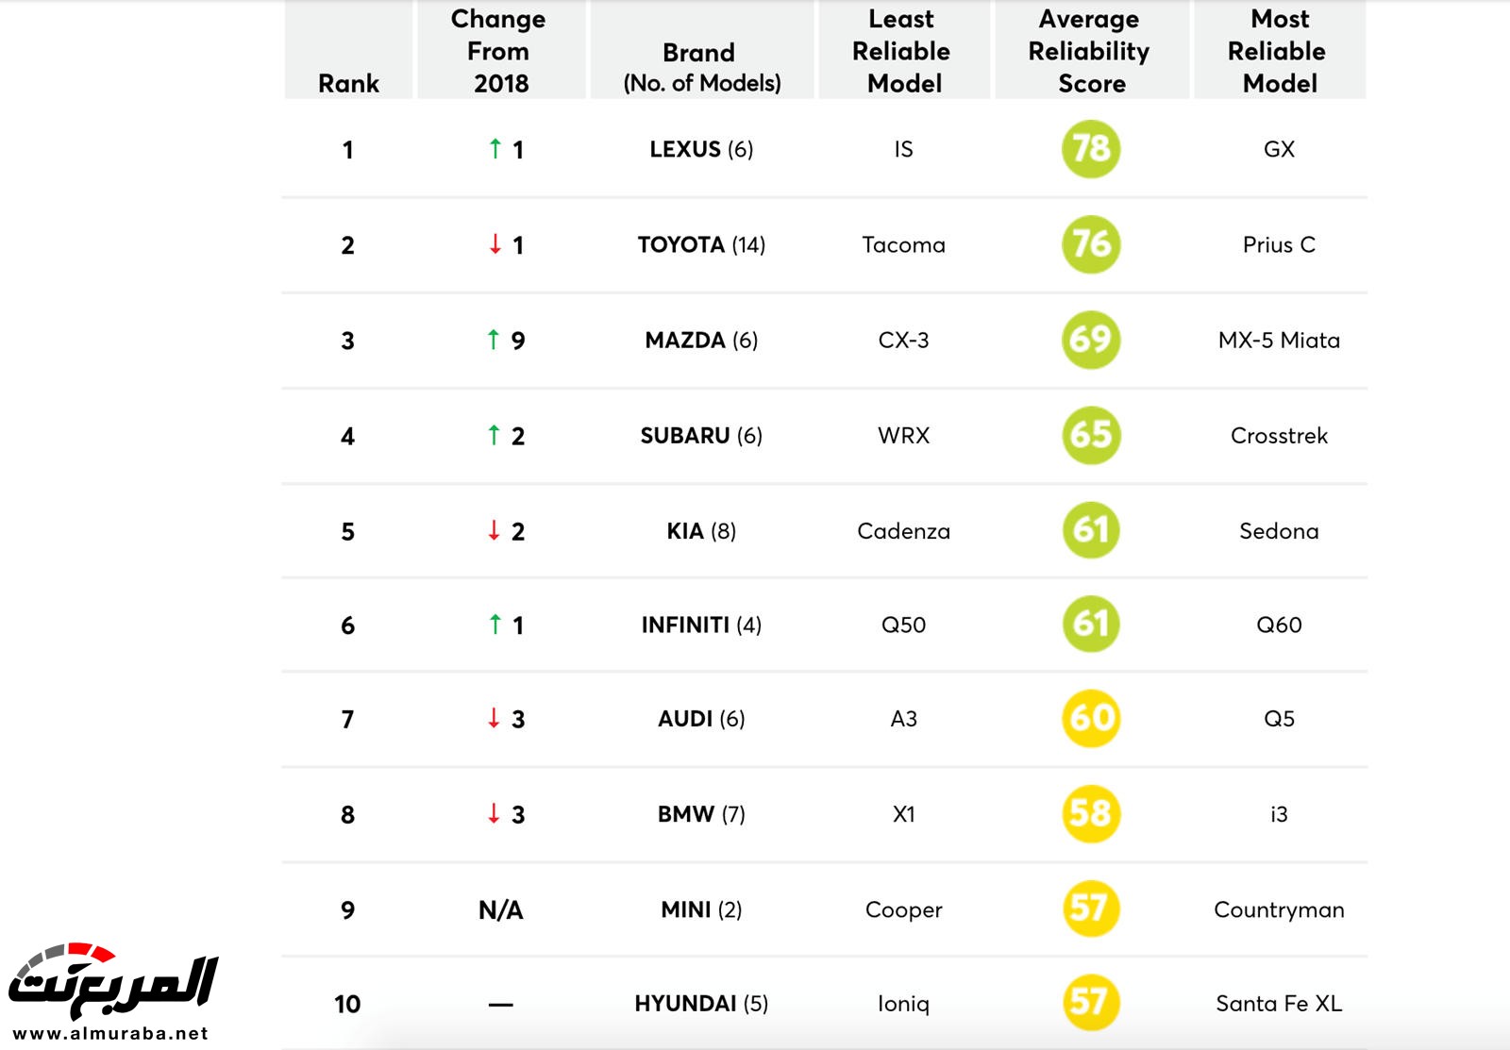Click the Change From 2018 header

[x=499, y=51]
